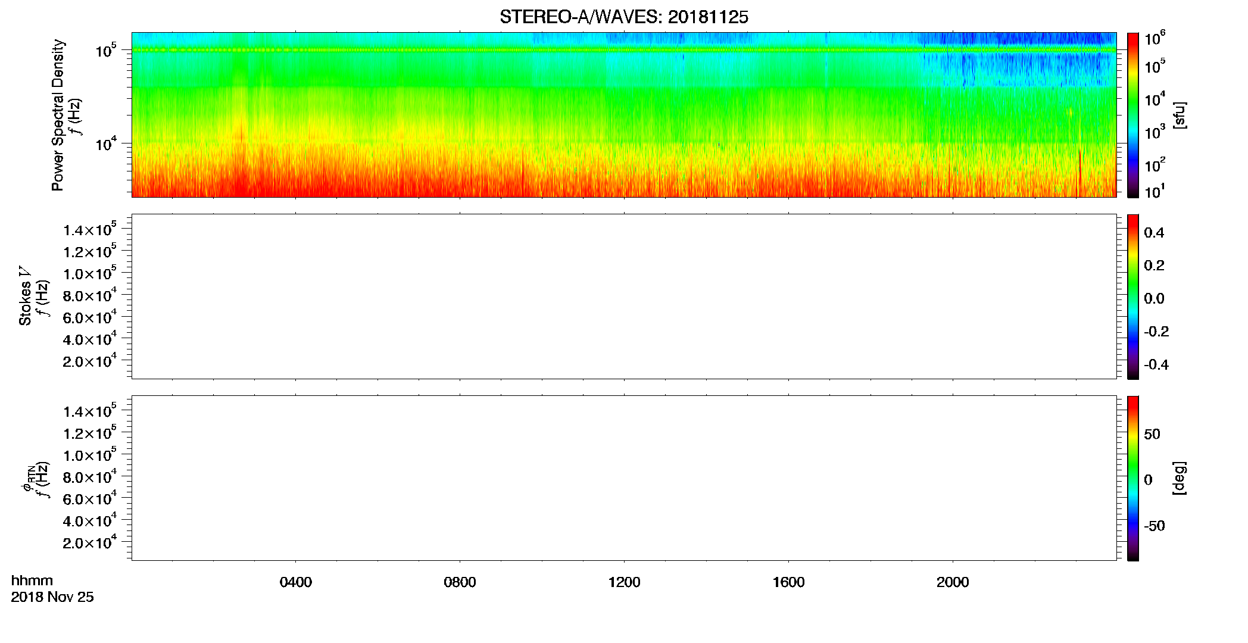This screenshot has width=1248, height=643.
Task: Click the 2000 time tick label
Action: pos(953,582)
